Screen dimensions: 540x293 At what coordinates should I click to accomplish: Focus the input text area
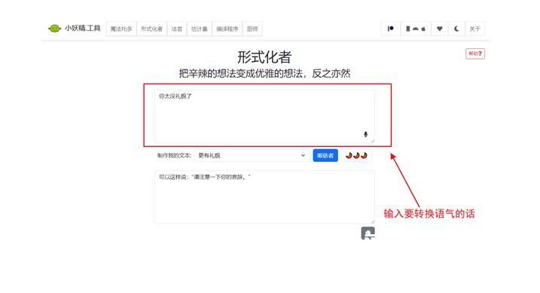point(264,116)
